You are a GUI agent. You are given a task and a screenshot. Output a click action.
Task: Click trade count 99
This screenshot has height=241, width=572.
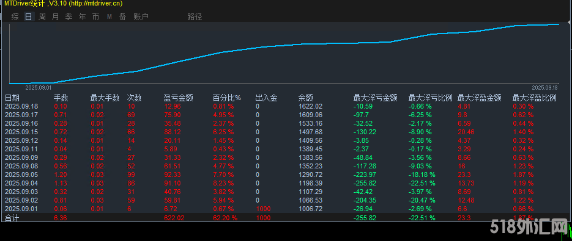tap(132, 174)
